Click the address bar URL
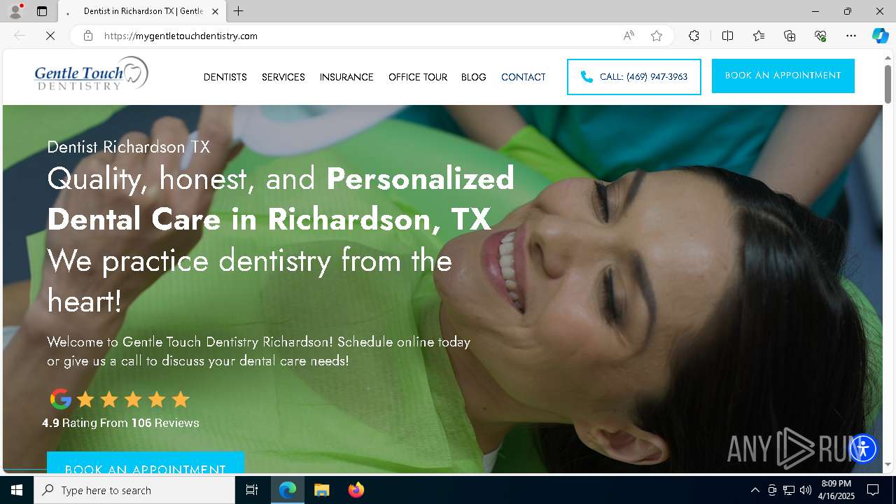896x504 pixels. click(181, 36)
